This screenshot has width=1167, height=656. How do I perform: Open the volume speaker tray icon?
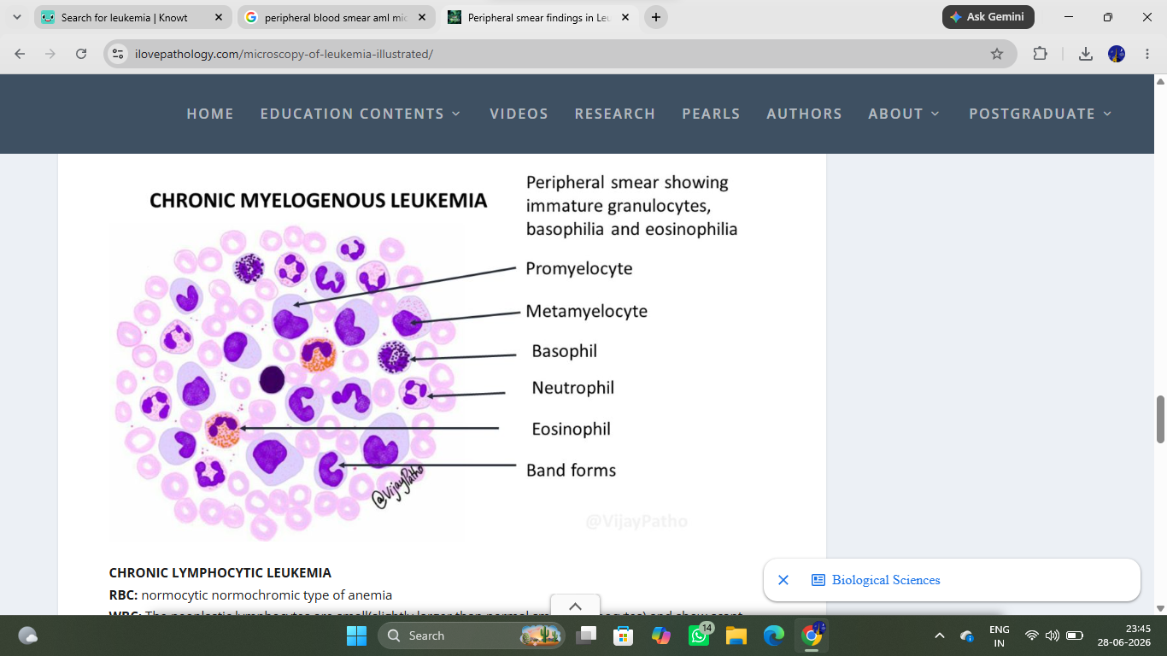[x=1053, y=635]
